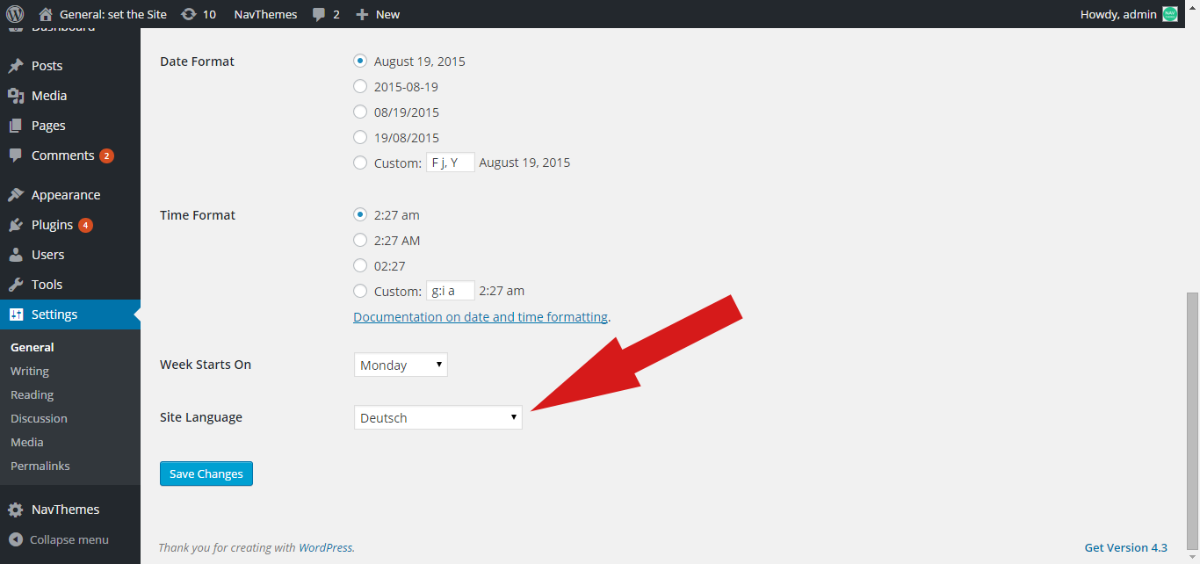Image resolution: width=1200 pixels, height=564 pixels.
Task: Select time format 02:27
Action: coord(360,265)
